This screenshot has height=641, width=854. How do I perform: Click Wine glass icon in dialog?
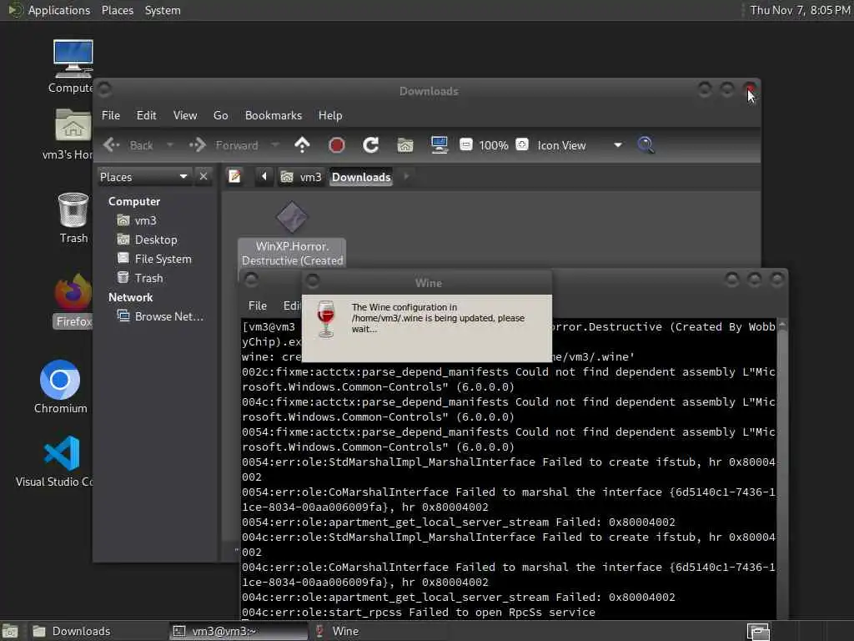pos(326,319)
